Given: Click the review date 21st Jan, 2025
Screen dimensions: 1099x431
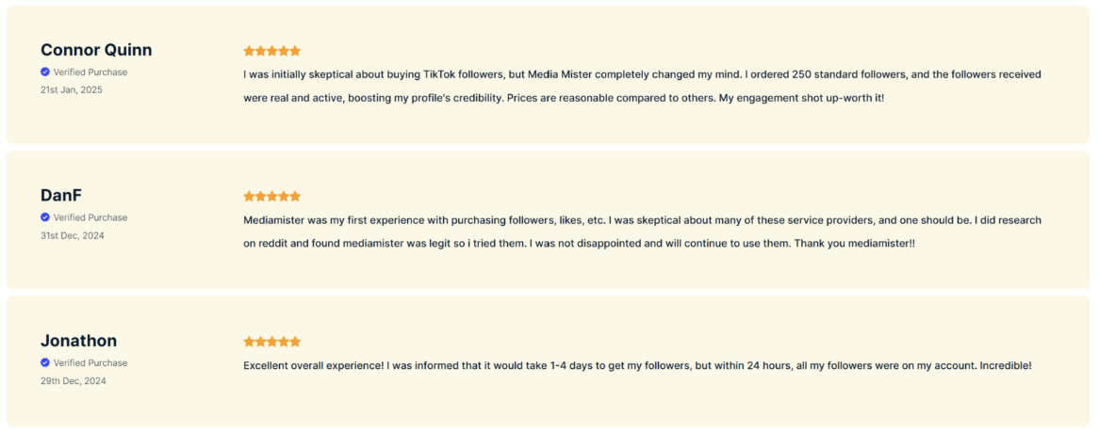Looking at the screenshot, I should [72, 90].
